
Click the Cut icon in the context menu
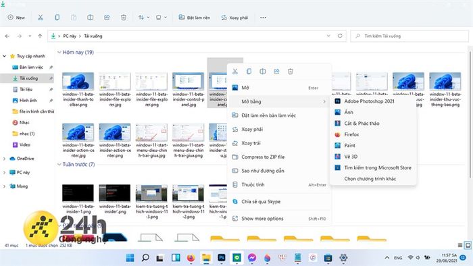coord(235,72)
